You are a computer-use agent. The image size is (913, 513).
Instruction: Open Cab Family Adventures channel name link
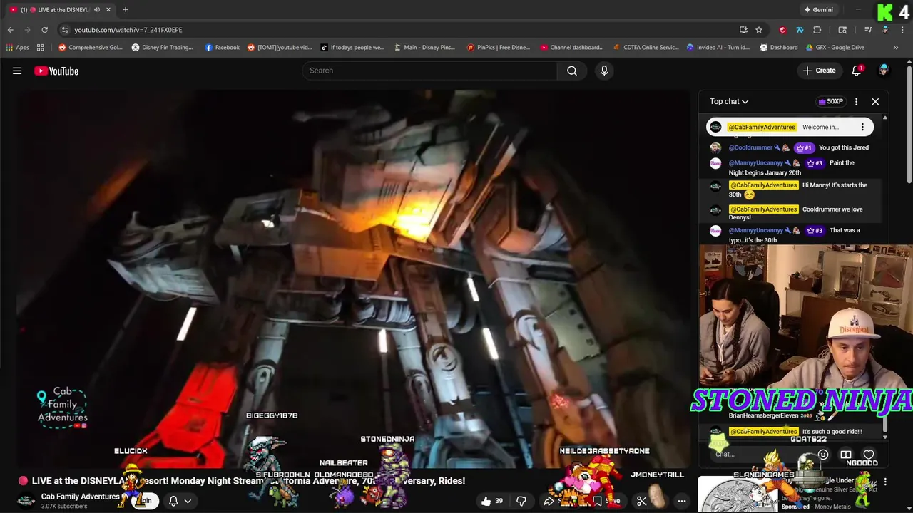[81, 497]
